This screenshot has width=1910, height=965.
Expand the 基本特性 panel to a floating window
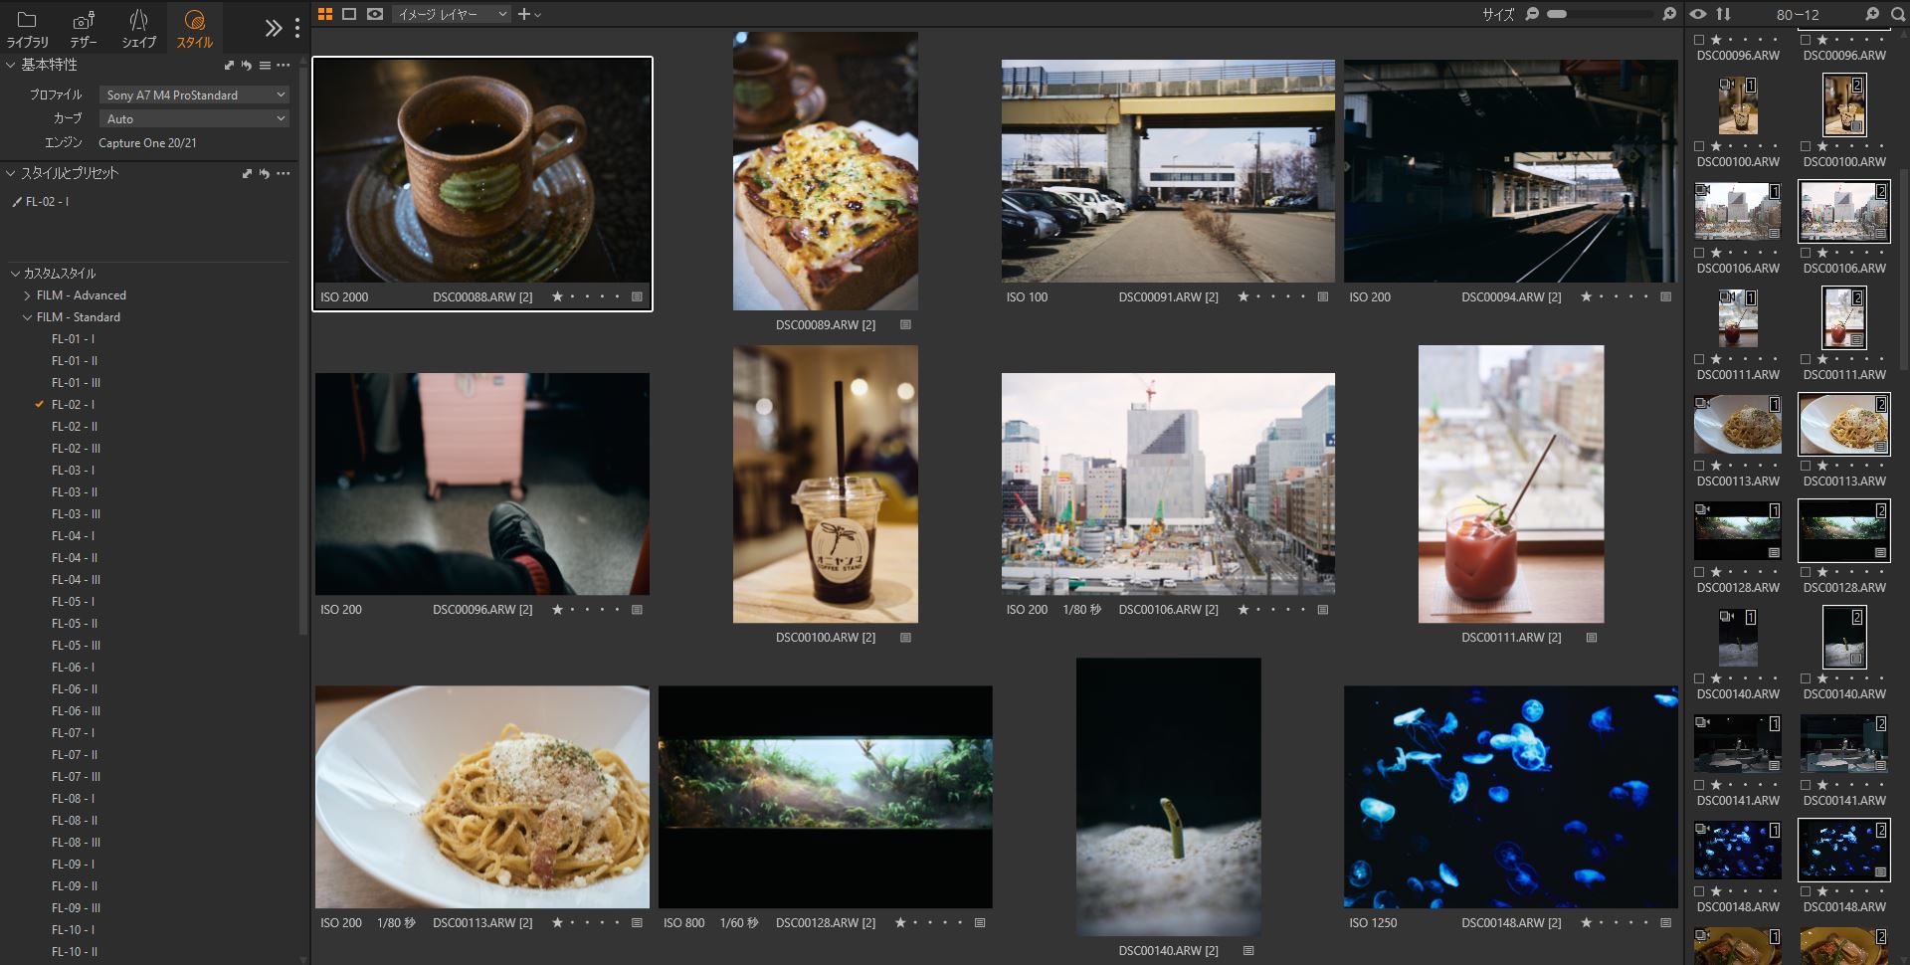pyautogui.click(x=230, y=65)
